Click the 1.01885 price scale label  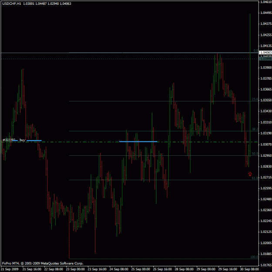coord(266,254)
